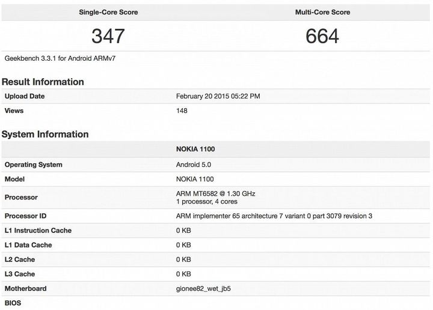Click the Views label
The width and height of the screenshot is (433, 310).
(14, 111)
